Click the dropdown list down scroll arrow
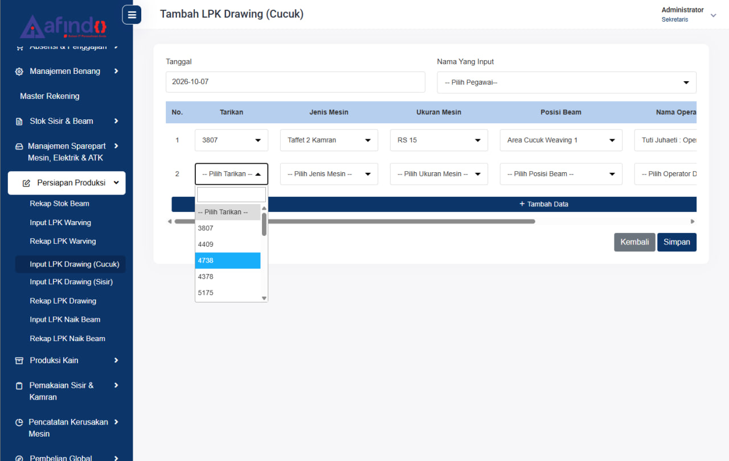This screenshot has height=461, width=729. pos(264,298)
